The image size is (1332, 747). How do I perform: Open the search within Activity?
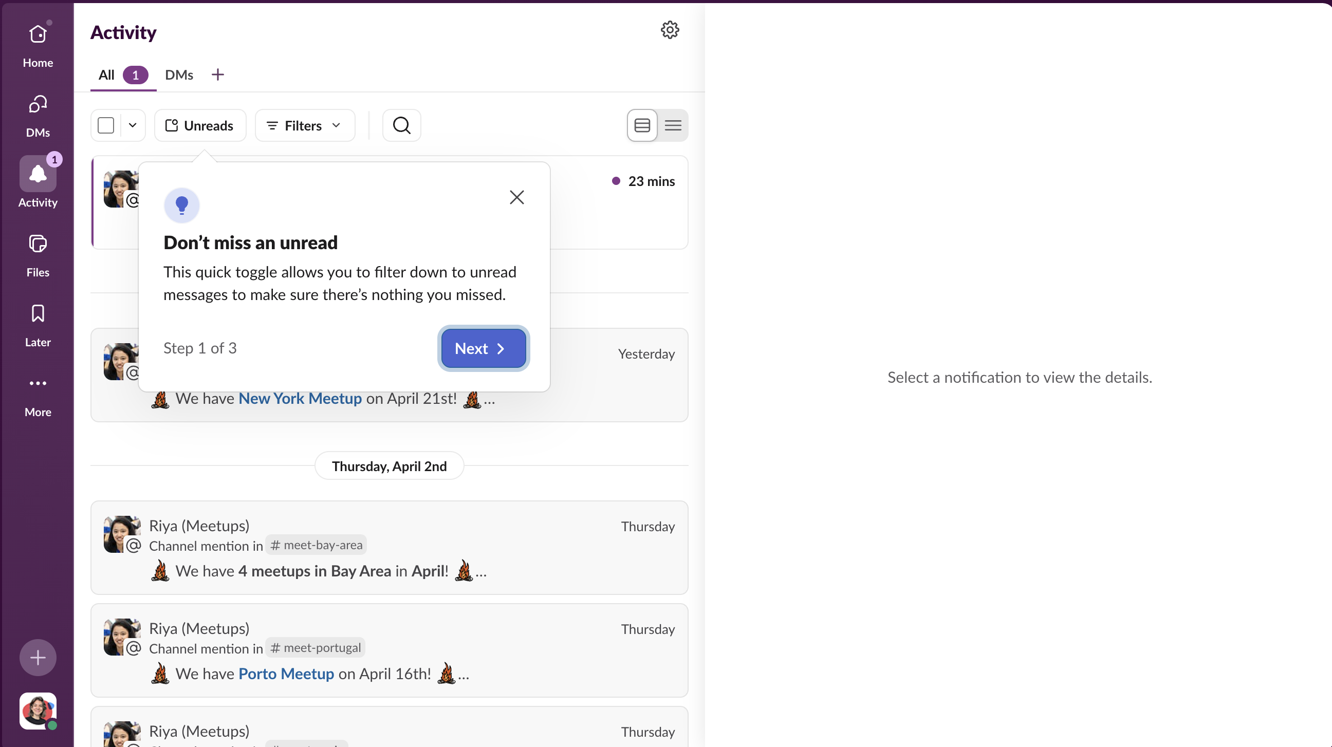point(401,125)
